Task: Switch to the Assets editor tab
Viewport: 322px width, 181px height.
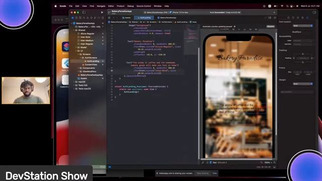Action: pos(126,18)
